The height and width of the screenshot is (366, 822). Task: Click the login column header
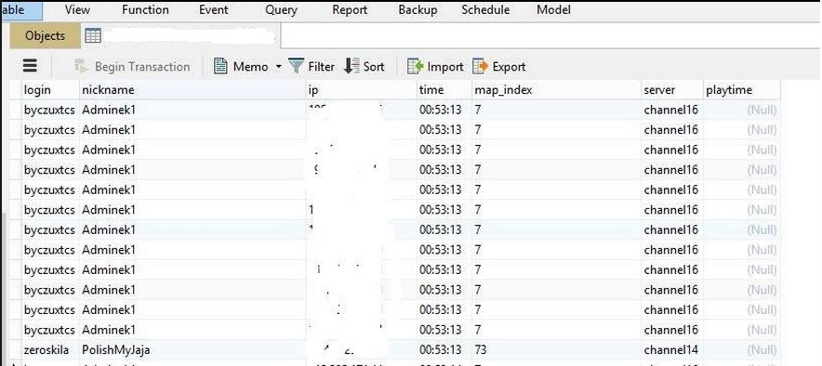(50, 90)
